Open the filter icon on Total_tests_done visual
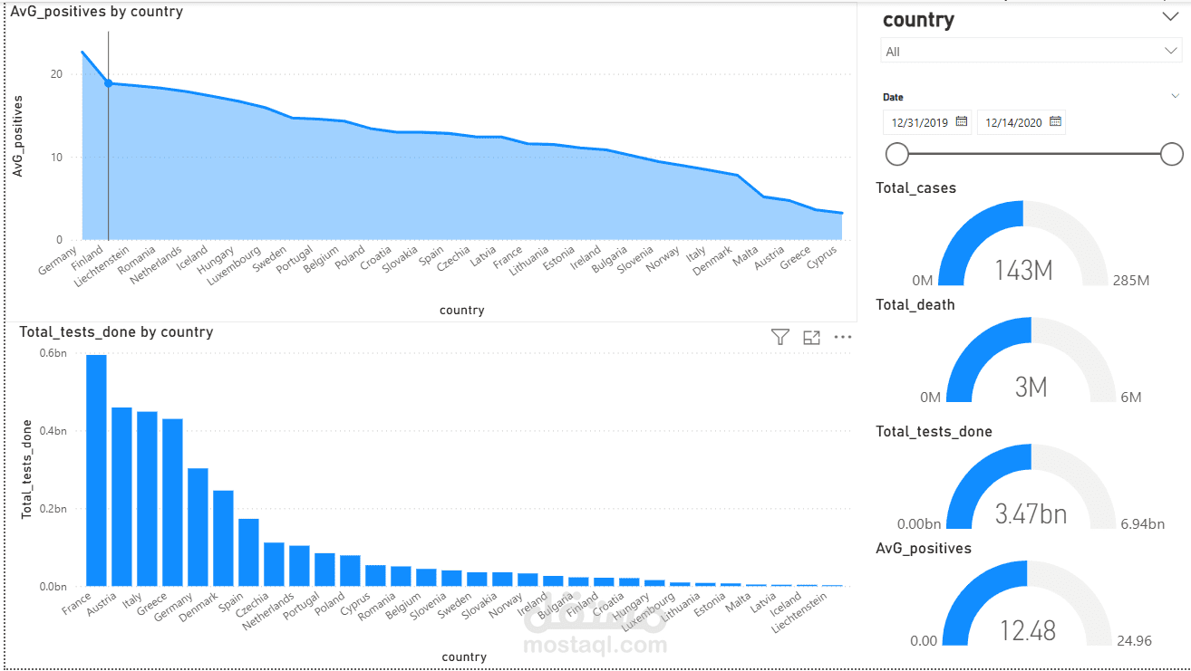 [x=779, y=336]
